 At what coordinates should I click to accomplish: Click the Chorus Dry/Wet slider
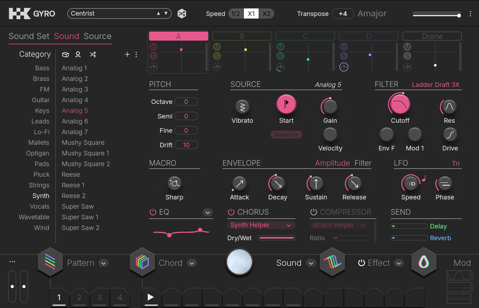pyautogui.click(x=277, y=238)
